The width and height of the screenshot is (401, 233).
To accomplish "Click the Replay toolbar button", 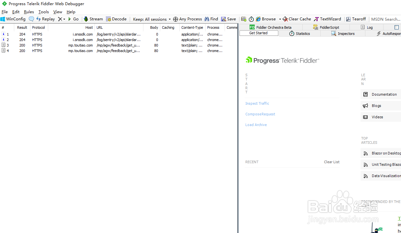I will (45, 19).
